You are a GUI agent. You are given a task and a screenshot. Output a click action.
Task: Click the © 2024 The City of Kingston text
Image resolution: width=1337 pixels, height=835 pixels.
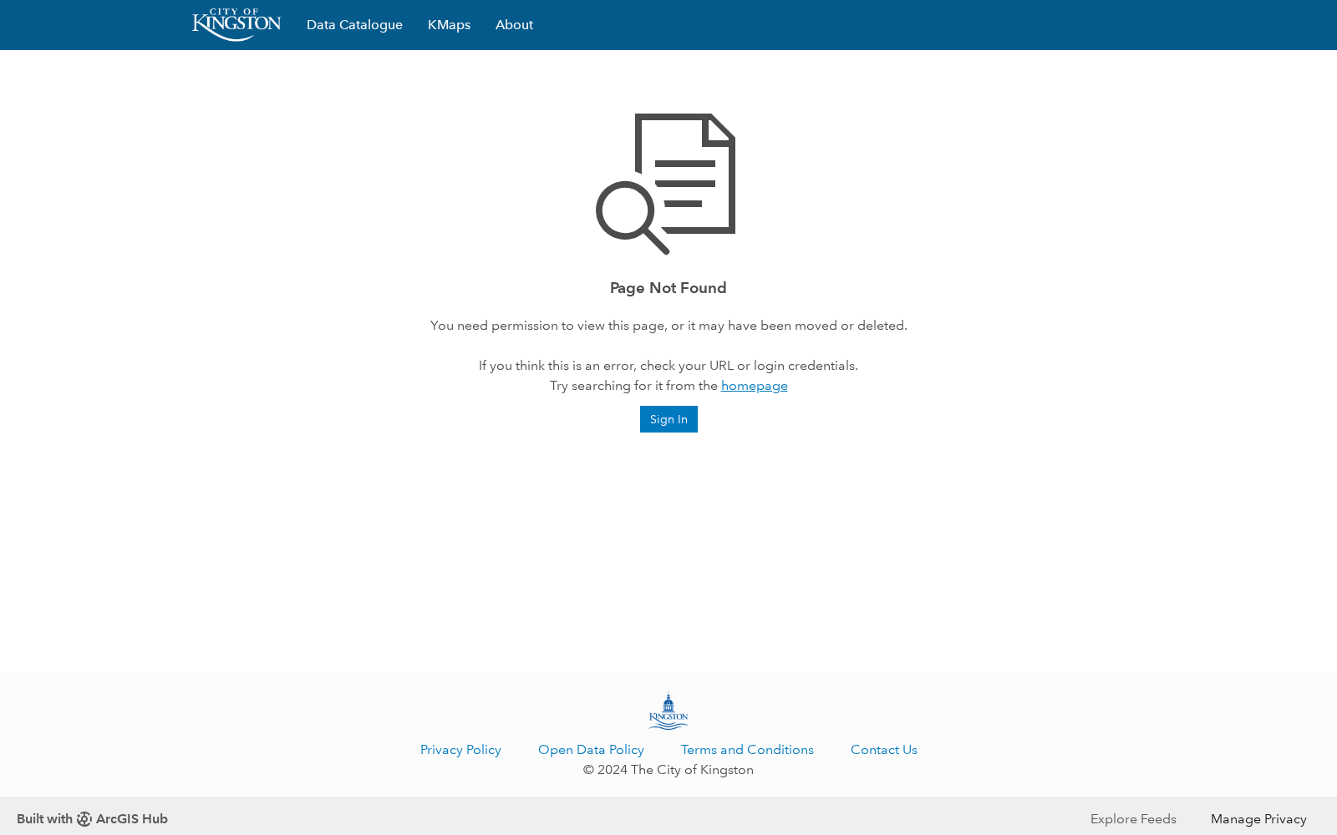click(x=668, y=770)
